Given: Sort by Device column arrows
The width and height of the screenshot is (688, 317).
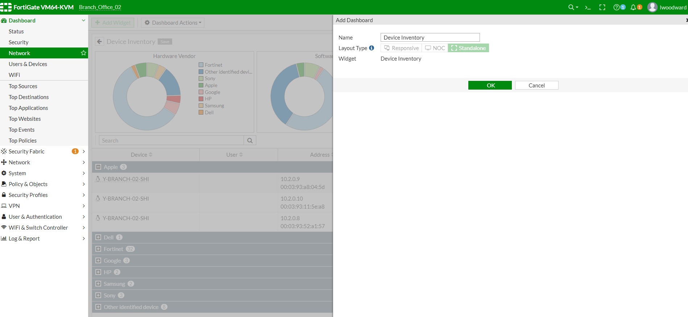Looking at the screenshot, I should click(150, 155).
